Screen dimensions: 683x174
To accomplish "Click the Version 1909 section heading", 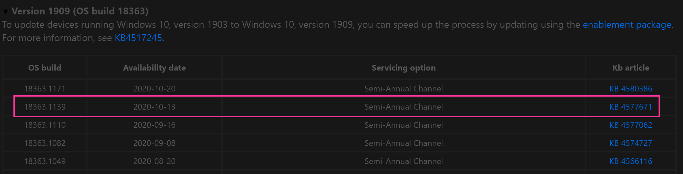I will [x=80, y=11].
